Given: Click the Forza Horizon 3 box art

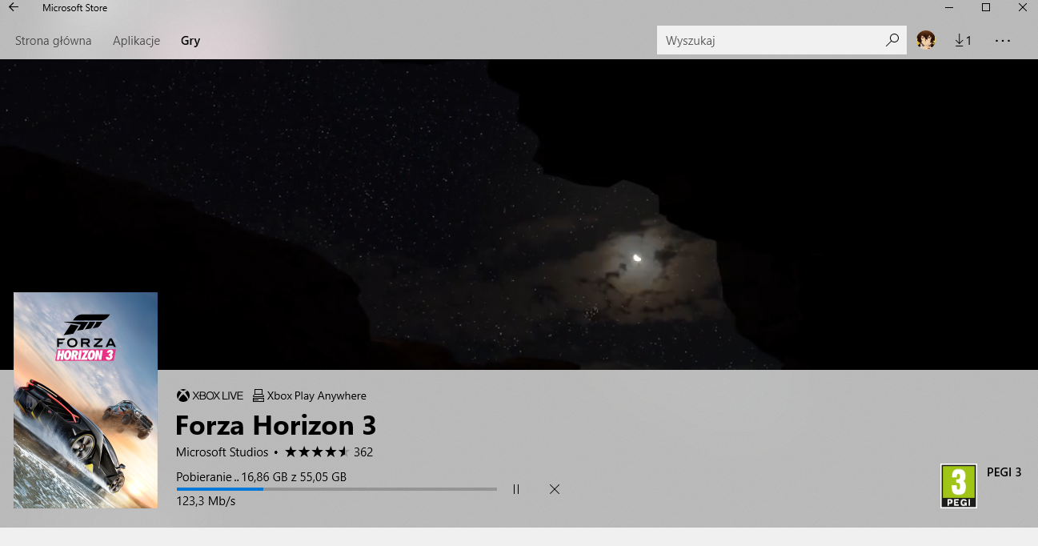Looking at the screenshot, I should pos(86,400).
